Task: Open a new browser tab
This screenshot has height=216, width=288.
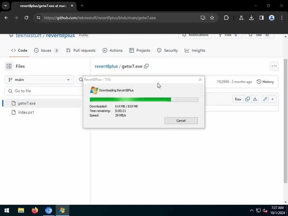Action: (82, 6)
